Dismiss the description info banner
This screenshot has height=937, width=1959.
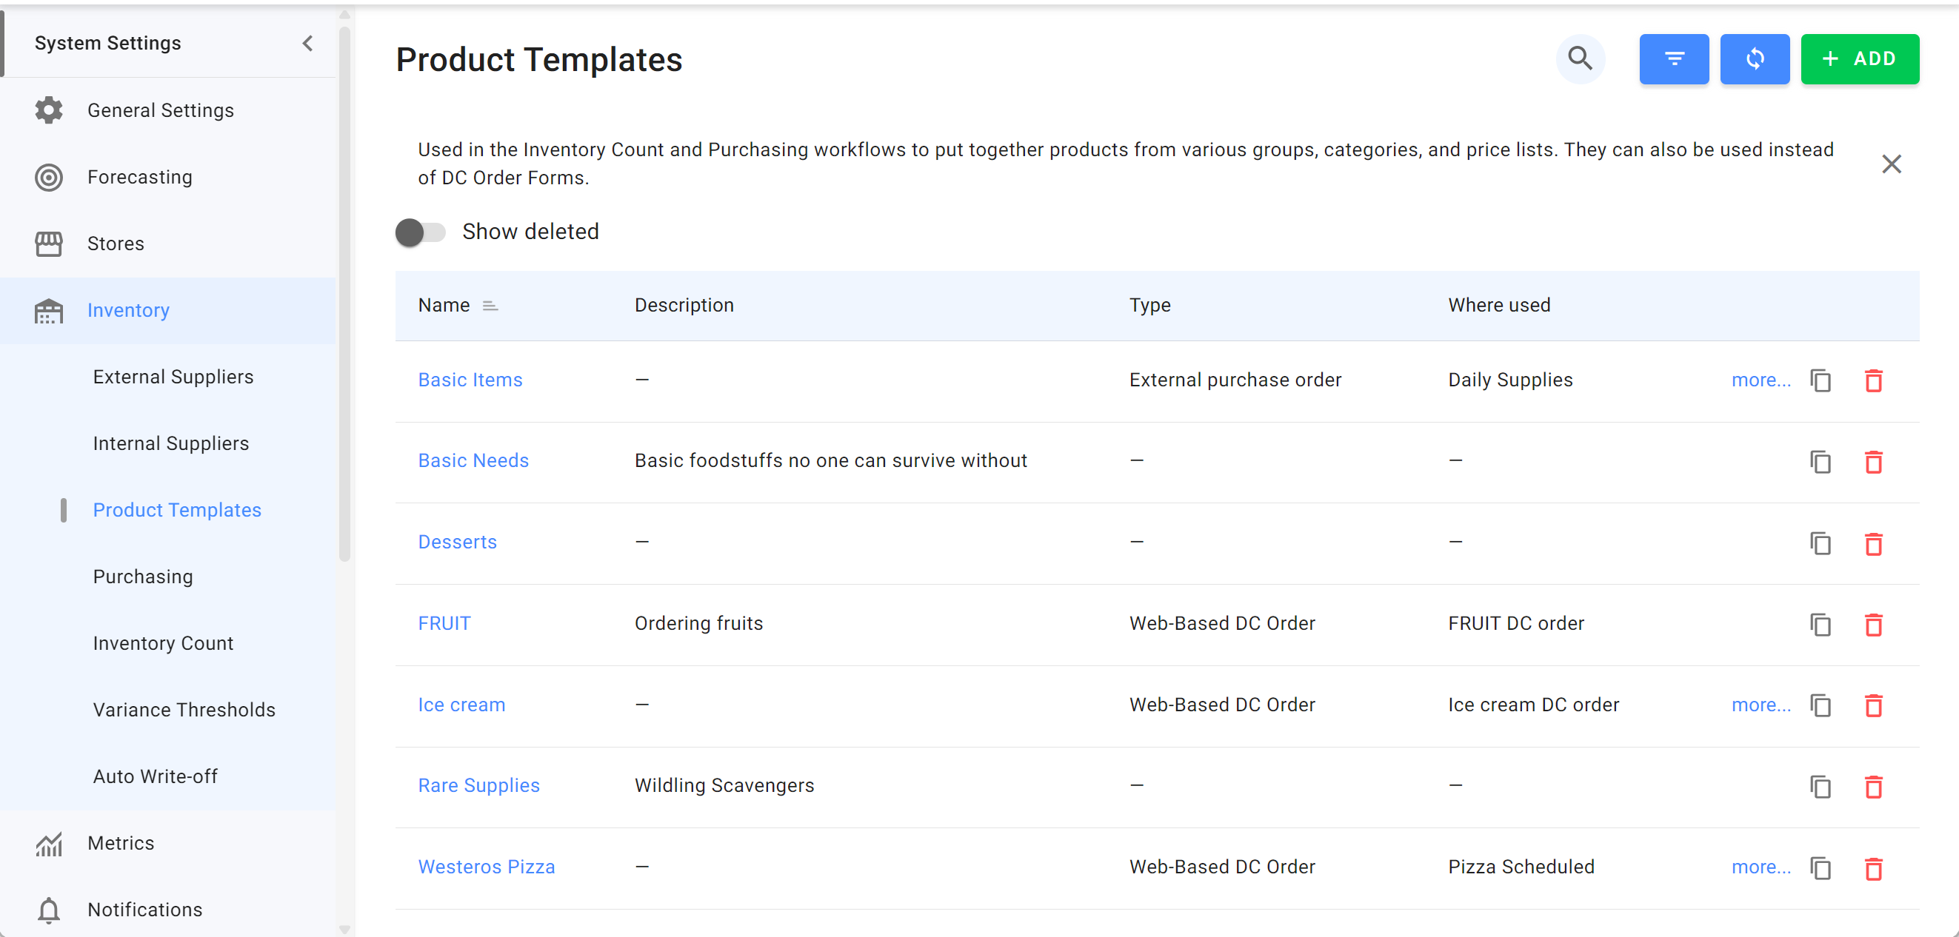tap(1891, 164)
